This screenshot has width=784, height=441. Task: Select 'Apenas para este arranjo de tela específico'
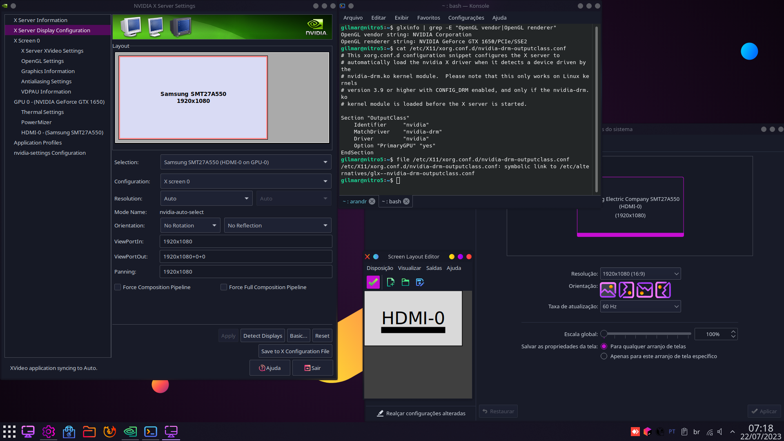pyautogui.click(x=604, y=356)
